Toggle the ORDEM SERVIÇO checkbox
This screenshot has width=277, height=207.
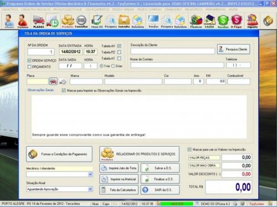point(29,60)
